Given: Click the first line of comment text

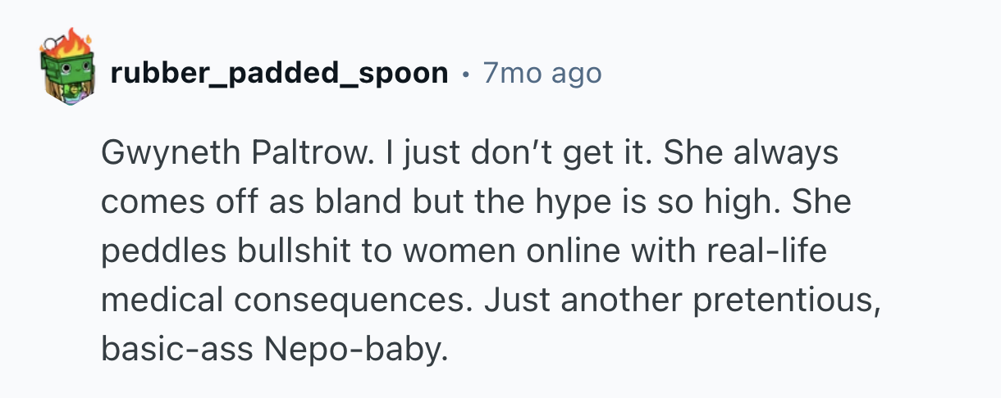Looking at the screenshot, I should pos(469,154).
